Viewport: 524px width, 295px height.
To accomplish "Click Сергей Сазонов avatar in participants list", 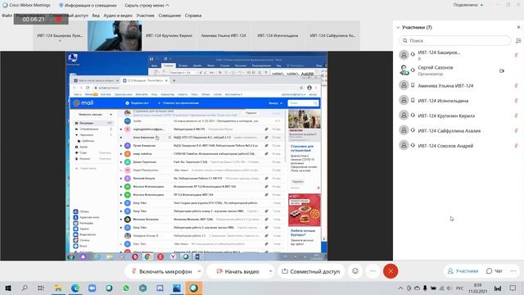I will [x=404, y=70].
